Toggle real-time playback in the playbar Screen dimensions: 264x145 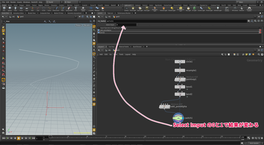click(253, 138)
